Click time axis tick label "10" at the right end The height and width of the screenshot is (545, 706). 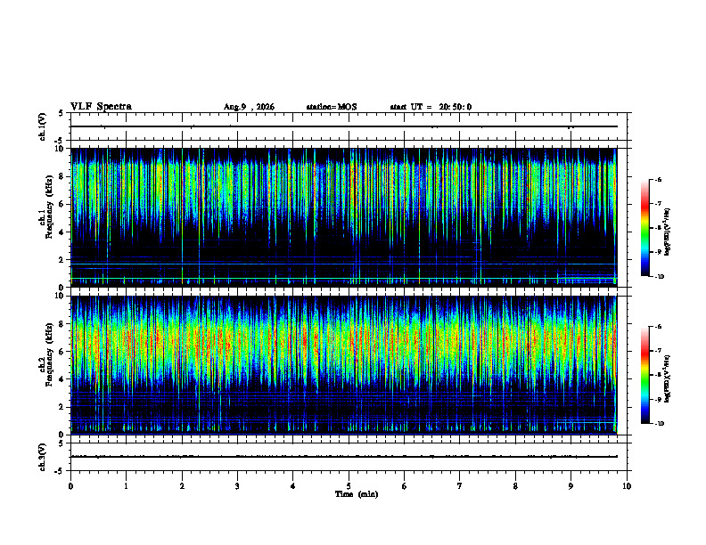point(627,486)
